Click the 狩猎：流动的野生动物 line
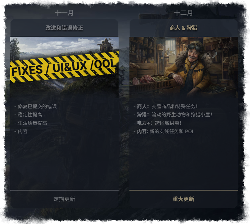Screen dimensions: 250x224 (x=173, y=114)
